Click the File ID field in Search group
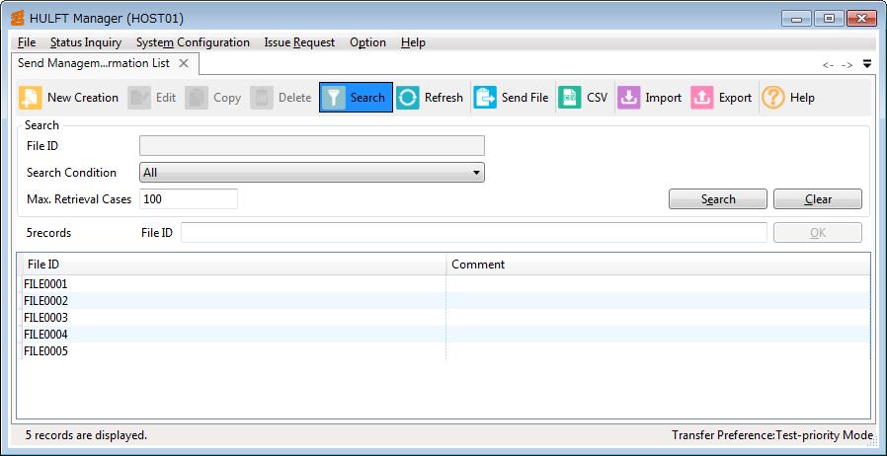887x456 pixels. pos(312,146)
